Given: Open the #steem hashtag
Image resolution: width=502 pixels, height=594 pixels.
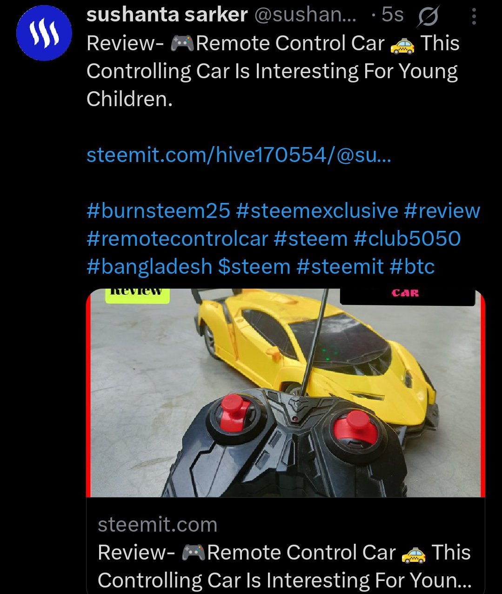Looking at the screenshot, I should pos(311,239).
